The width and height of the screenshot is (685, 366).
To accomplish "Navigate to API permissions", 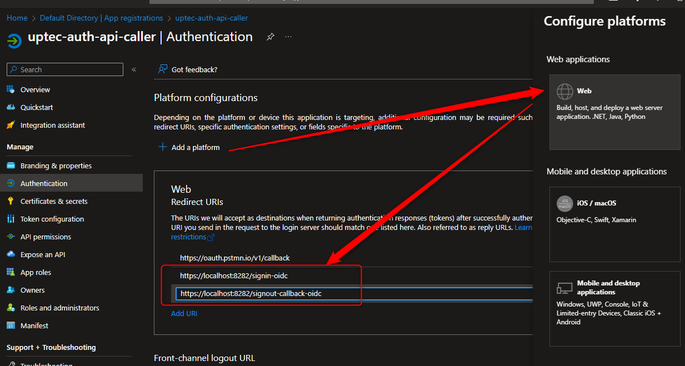I will [46, 237].
